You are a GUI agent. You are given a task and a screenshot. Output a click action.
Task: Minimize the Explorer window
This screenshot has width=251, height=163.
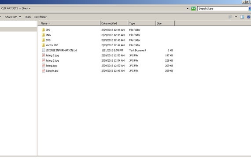pos(244,2)
